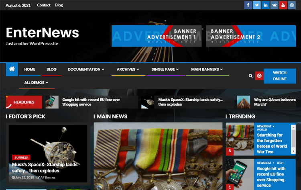Click the blue home icon button
This screenshot has height=190, width=301.
pyautogui.click(x=12, y=69)
